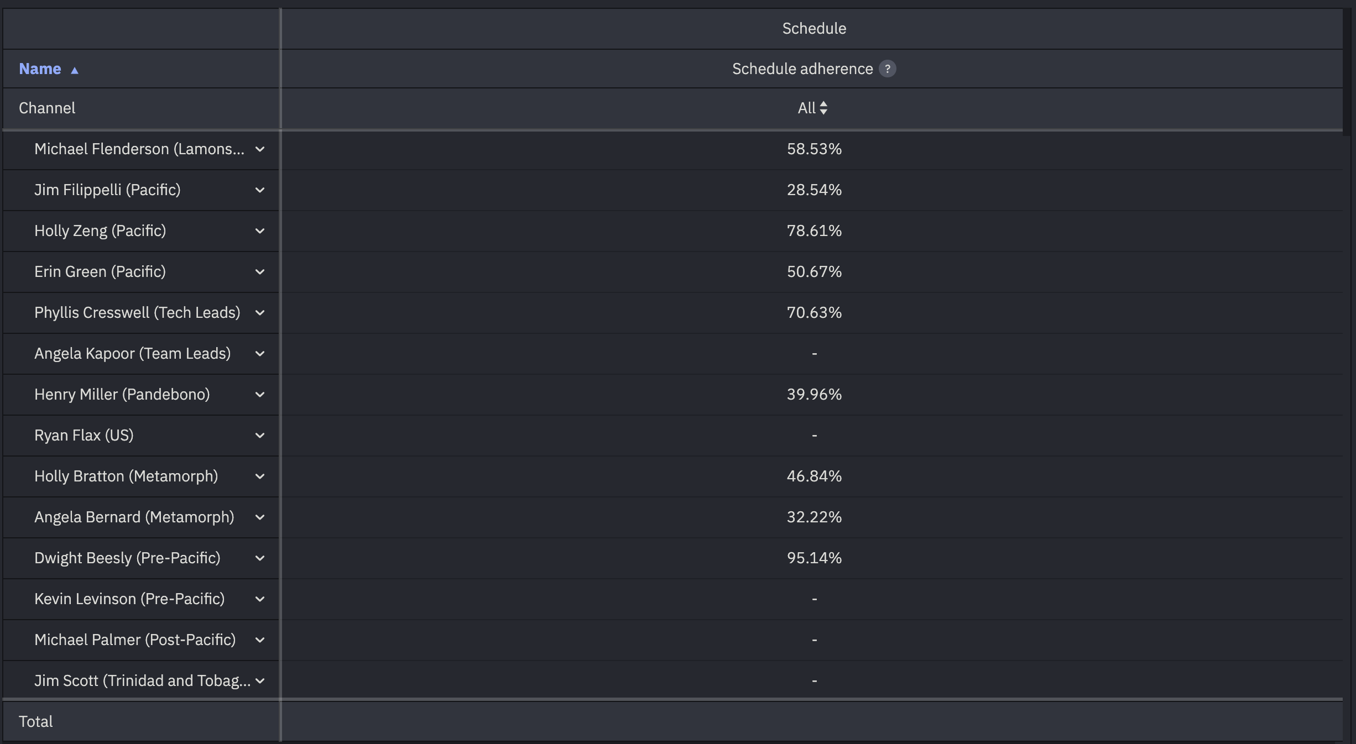
Task: Click the Schedule adherence column header
Action: [802, 69]
